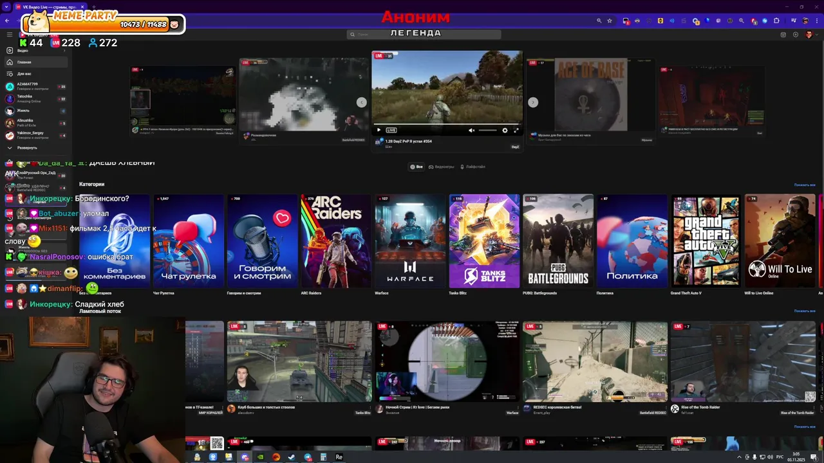Open the Nvidia app in the taskbar
The height and width of the screenshot is (463, 824).
[x=260, y=457]
